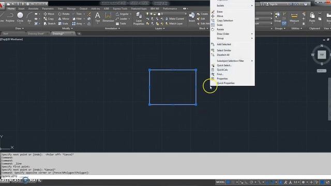Screen dimensions: 331x186
Task: Open annotation scale 1:1 dropdown
Action: click(x=296, y=182)
